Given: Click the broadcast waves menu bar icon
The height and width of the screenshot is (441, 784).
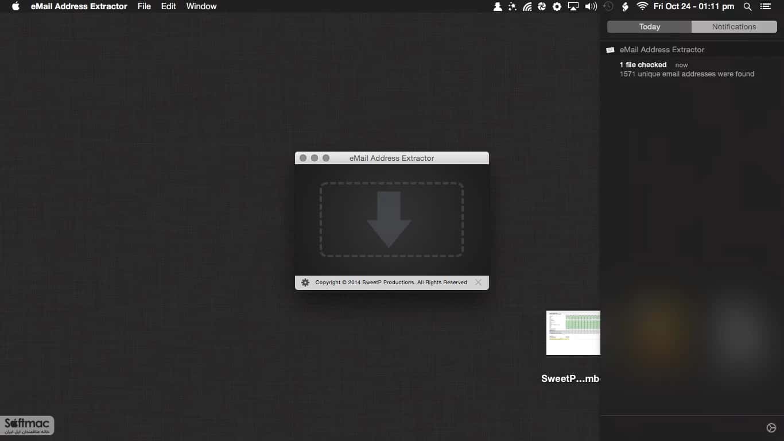Looking at the screenshot, I should [x=527, y=6].
